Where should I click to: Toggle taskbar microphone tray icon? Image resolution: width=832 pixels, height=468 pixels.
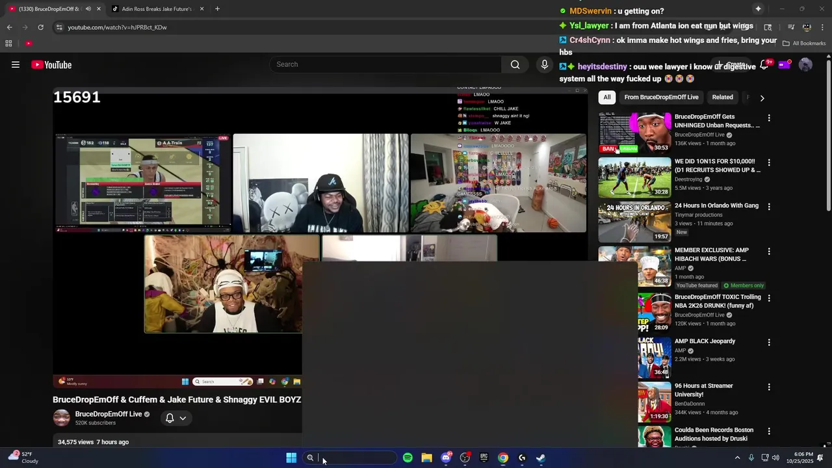pyautogui.click(x=751, y=458)
